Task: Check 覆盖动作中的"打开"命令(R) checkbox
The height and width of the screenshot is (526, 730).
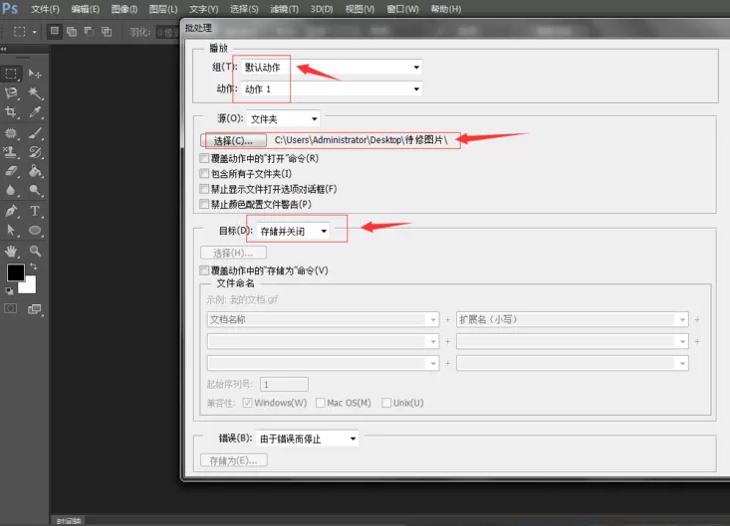Action: [204, 158]
